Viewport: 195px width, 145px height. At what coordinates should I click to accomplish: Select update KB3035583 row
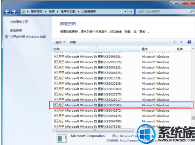[122, 105]
